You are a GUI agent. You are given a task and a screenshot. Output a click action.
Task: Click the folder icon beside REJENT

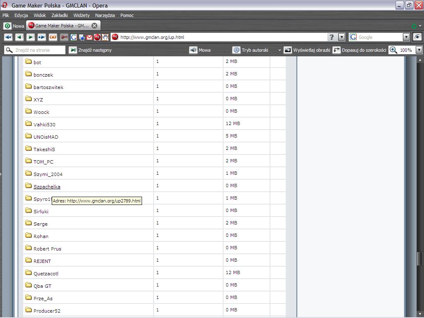[x=29, y=260]
